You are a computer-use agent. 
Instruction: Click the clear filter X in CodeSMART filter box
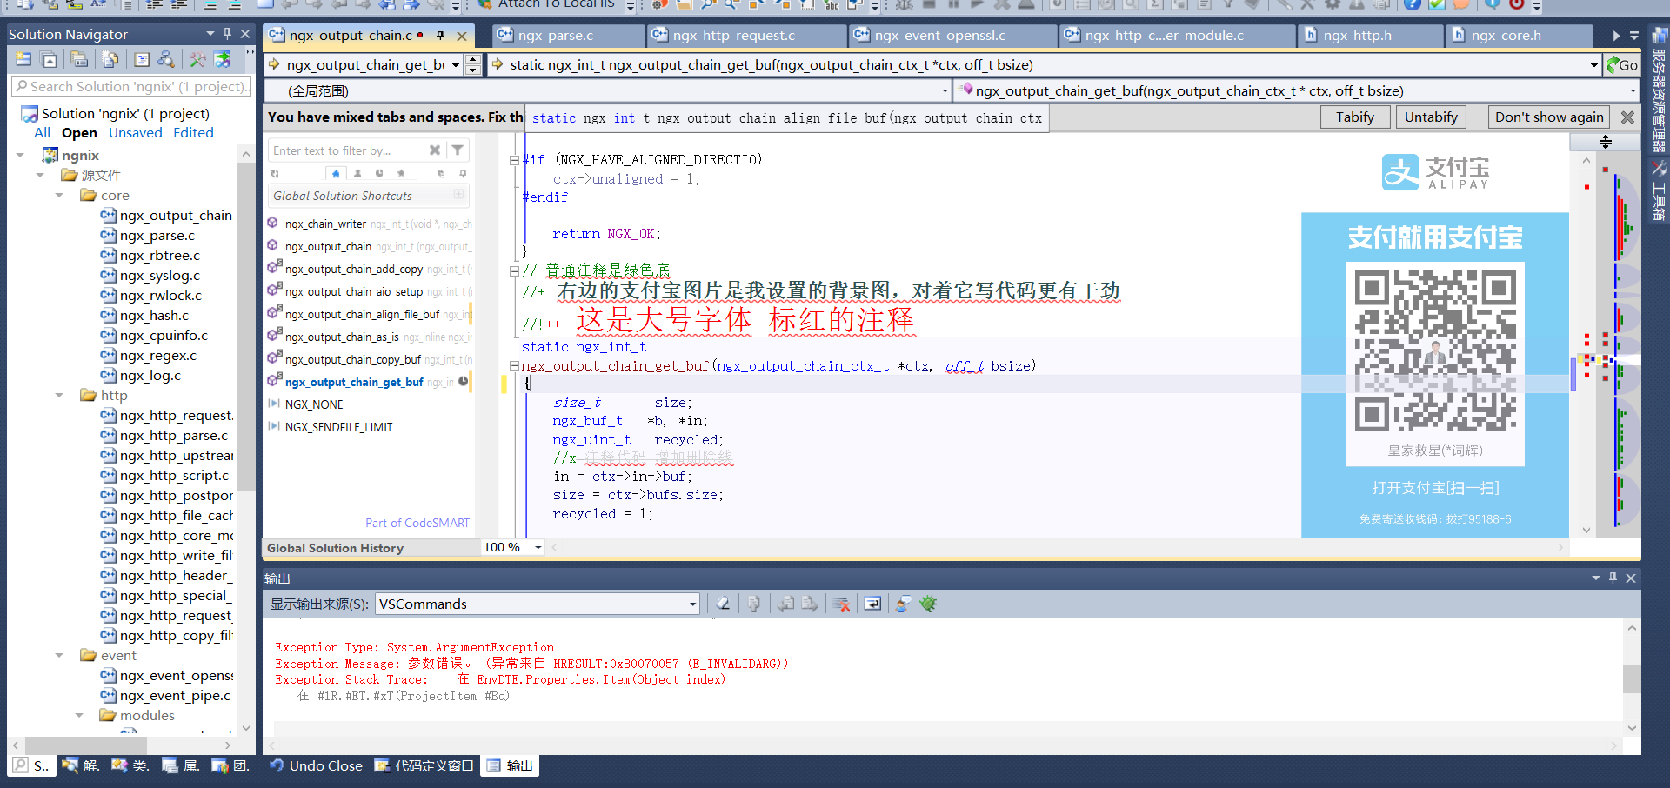pyautogui.click(x=435, y=150)
